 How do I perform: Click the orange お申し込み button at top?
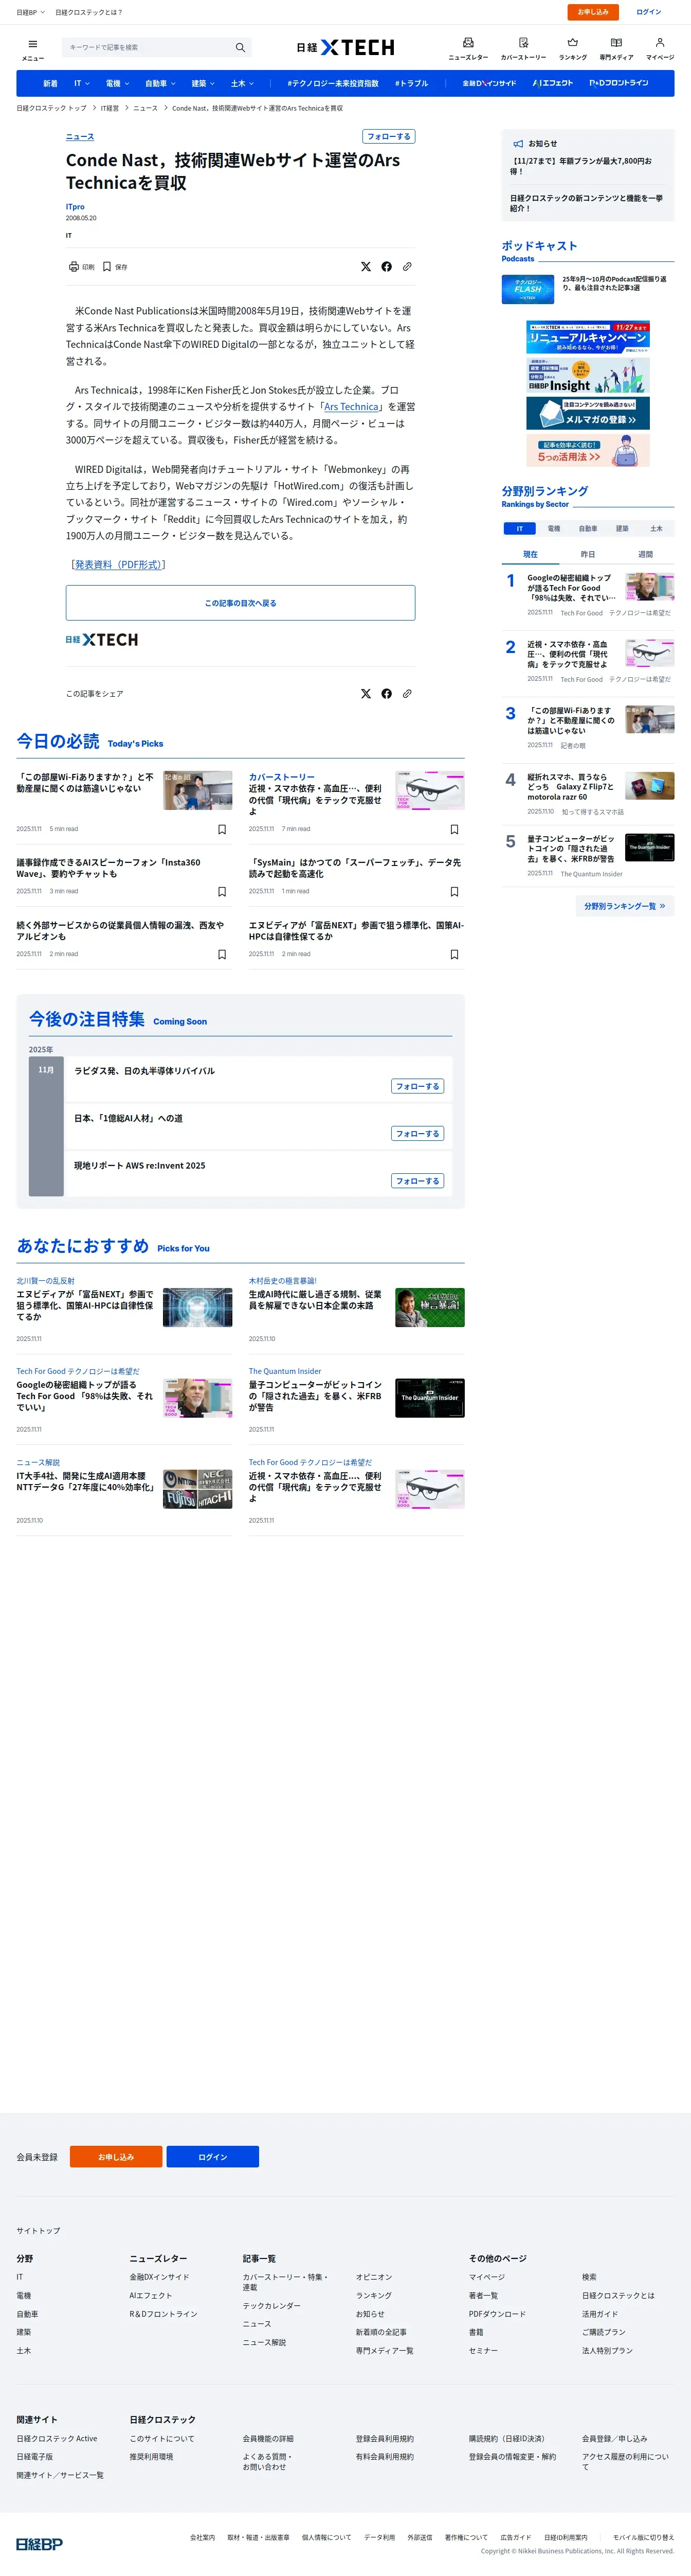[593, 12]
